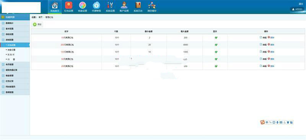Expand 数据管理 in the sidebar
Viewport: 306px width, 140px height.
[15, 92]
